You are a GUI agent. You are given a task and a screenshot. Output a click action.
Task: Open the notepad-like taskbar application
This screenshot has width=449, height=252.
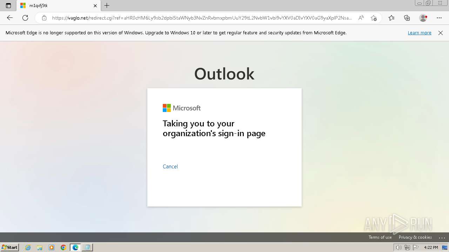[87, 247]
